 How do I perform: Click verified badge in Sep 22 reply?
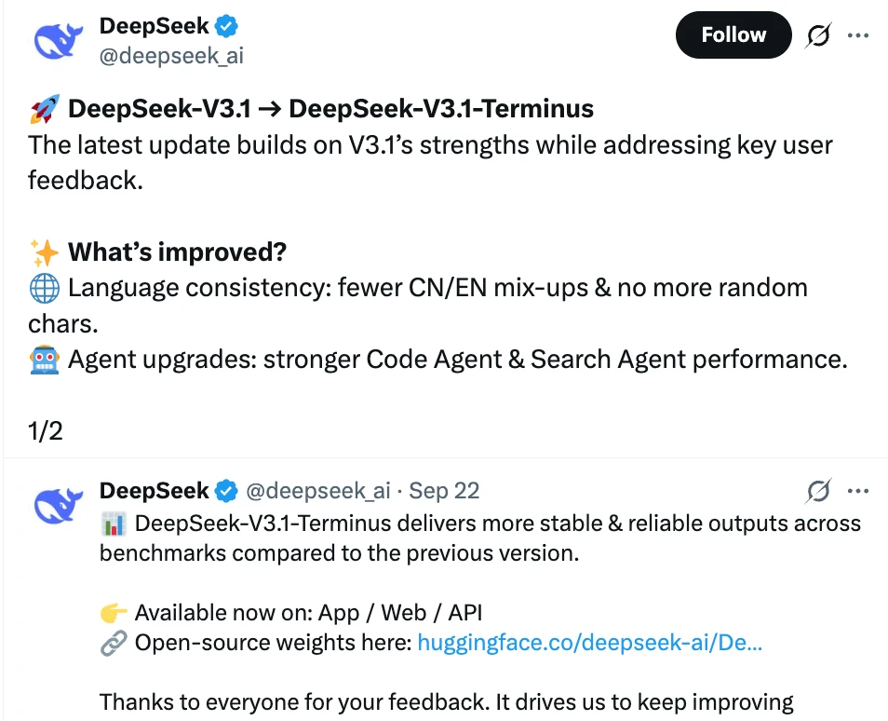click(228, 490)
